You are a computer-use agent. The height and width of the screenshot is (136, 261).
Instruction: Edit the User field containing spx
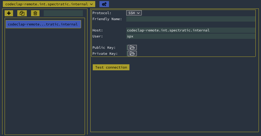[x=190, y=36]
